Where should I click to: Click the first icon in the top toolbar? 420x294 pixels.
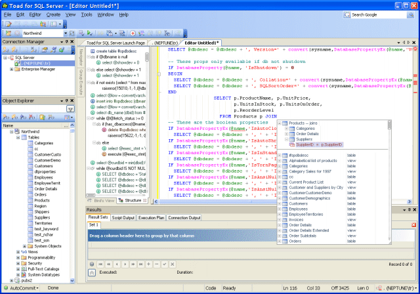[x=9, y=24]
